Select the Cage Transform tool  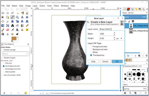8,26
